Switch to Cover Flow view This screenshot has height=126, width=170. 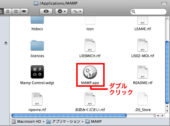(24, 11)
